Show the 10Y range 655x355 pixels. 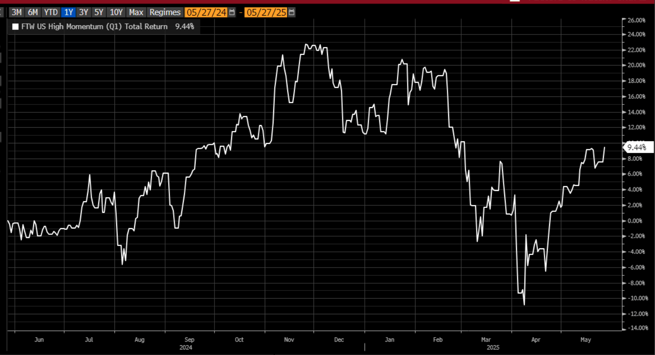point(116,12)
